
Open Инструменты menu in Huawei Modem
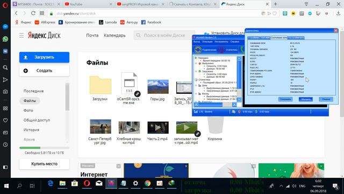tap(221, 41)
